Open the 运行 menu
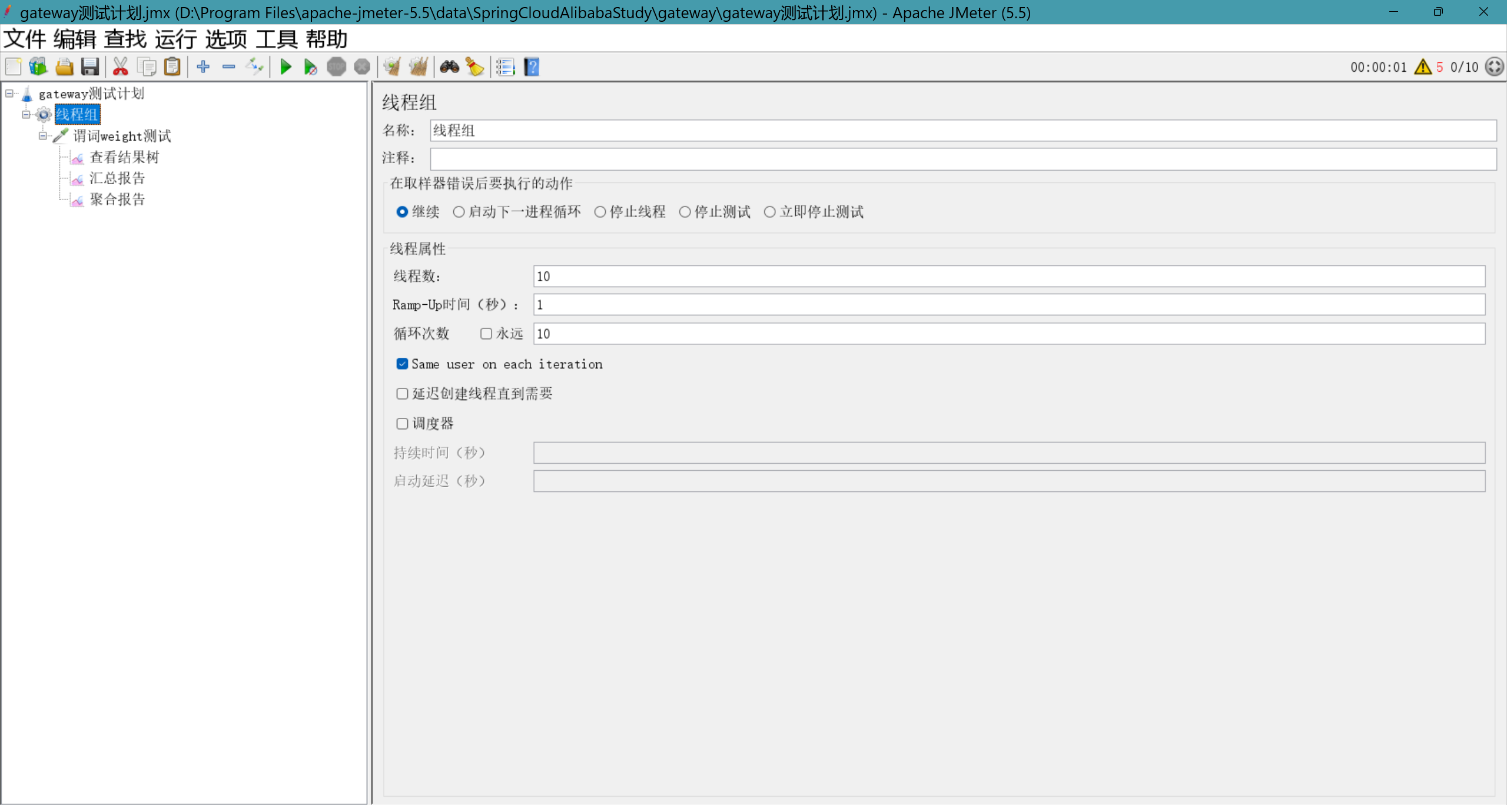Screen dimensions: 1507x805 [x=175, y=39]
